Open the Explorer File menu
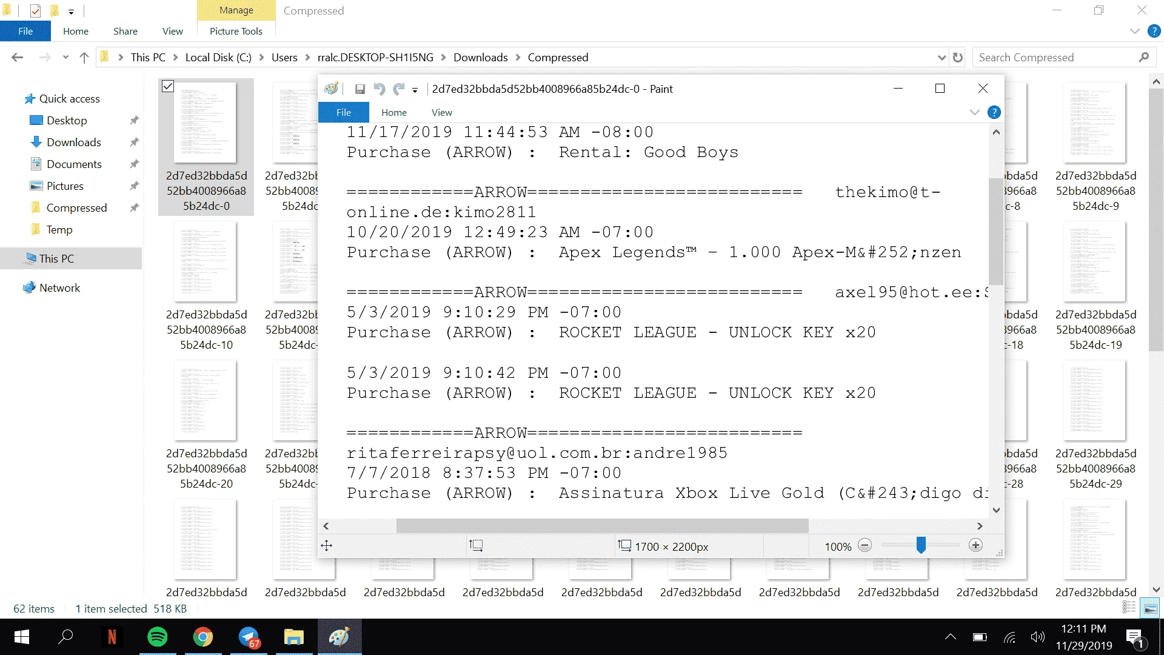Image resolution: width=1164 pixels, height=655 pixels. tap(25, 31)
